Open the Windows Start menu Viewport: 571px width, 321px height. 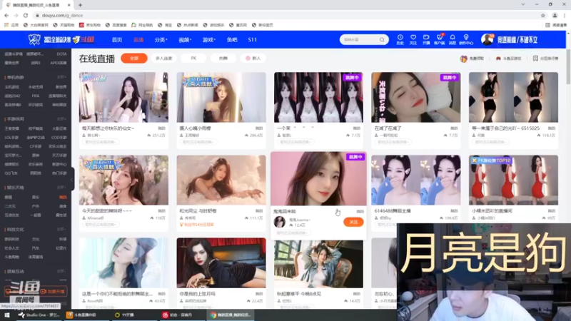tap(6, 315)
